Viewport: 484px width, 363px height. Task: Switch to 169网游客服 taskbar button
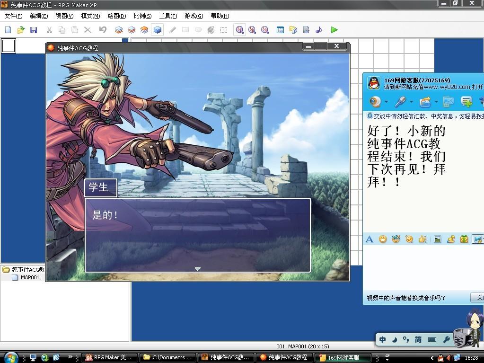[343, 357]
